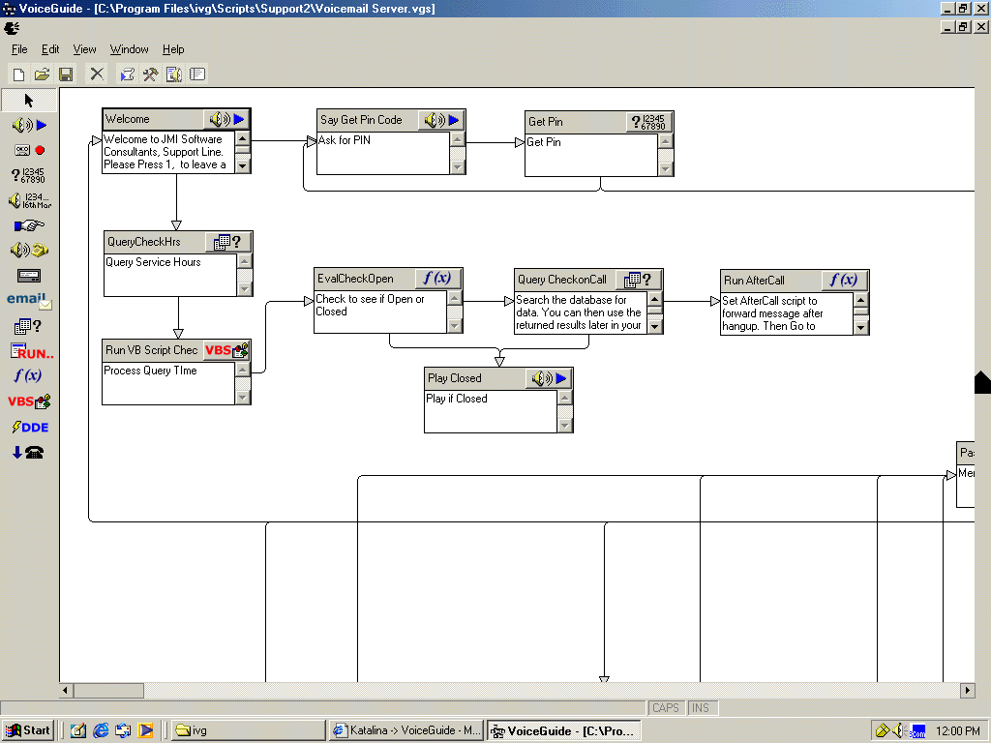Viewport: 991px width, 743px height.
Task: Select the Record tool with red dot
Action: tap(29, 150)
